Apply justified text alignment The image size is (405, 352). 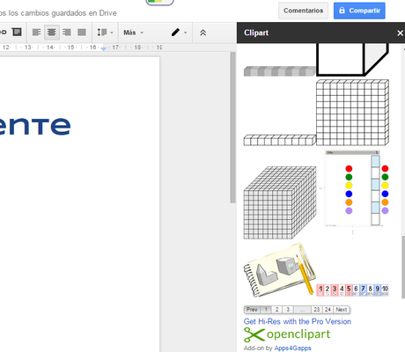point(82,33)
